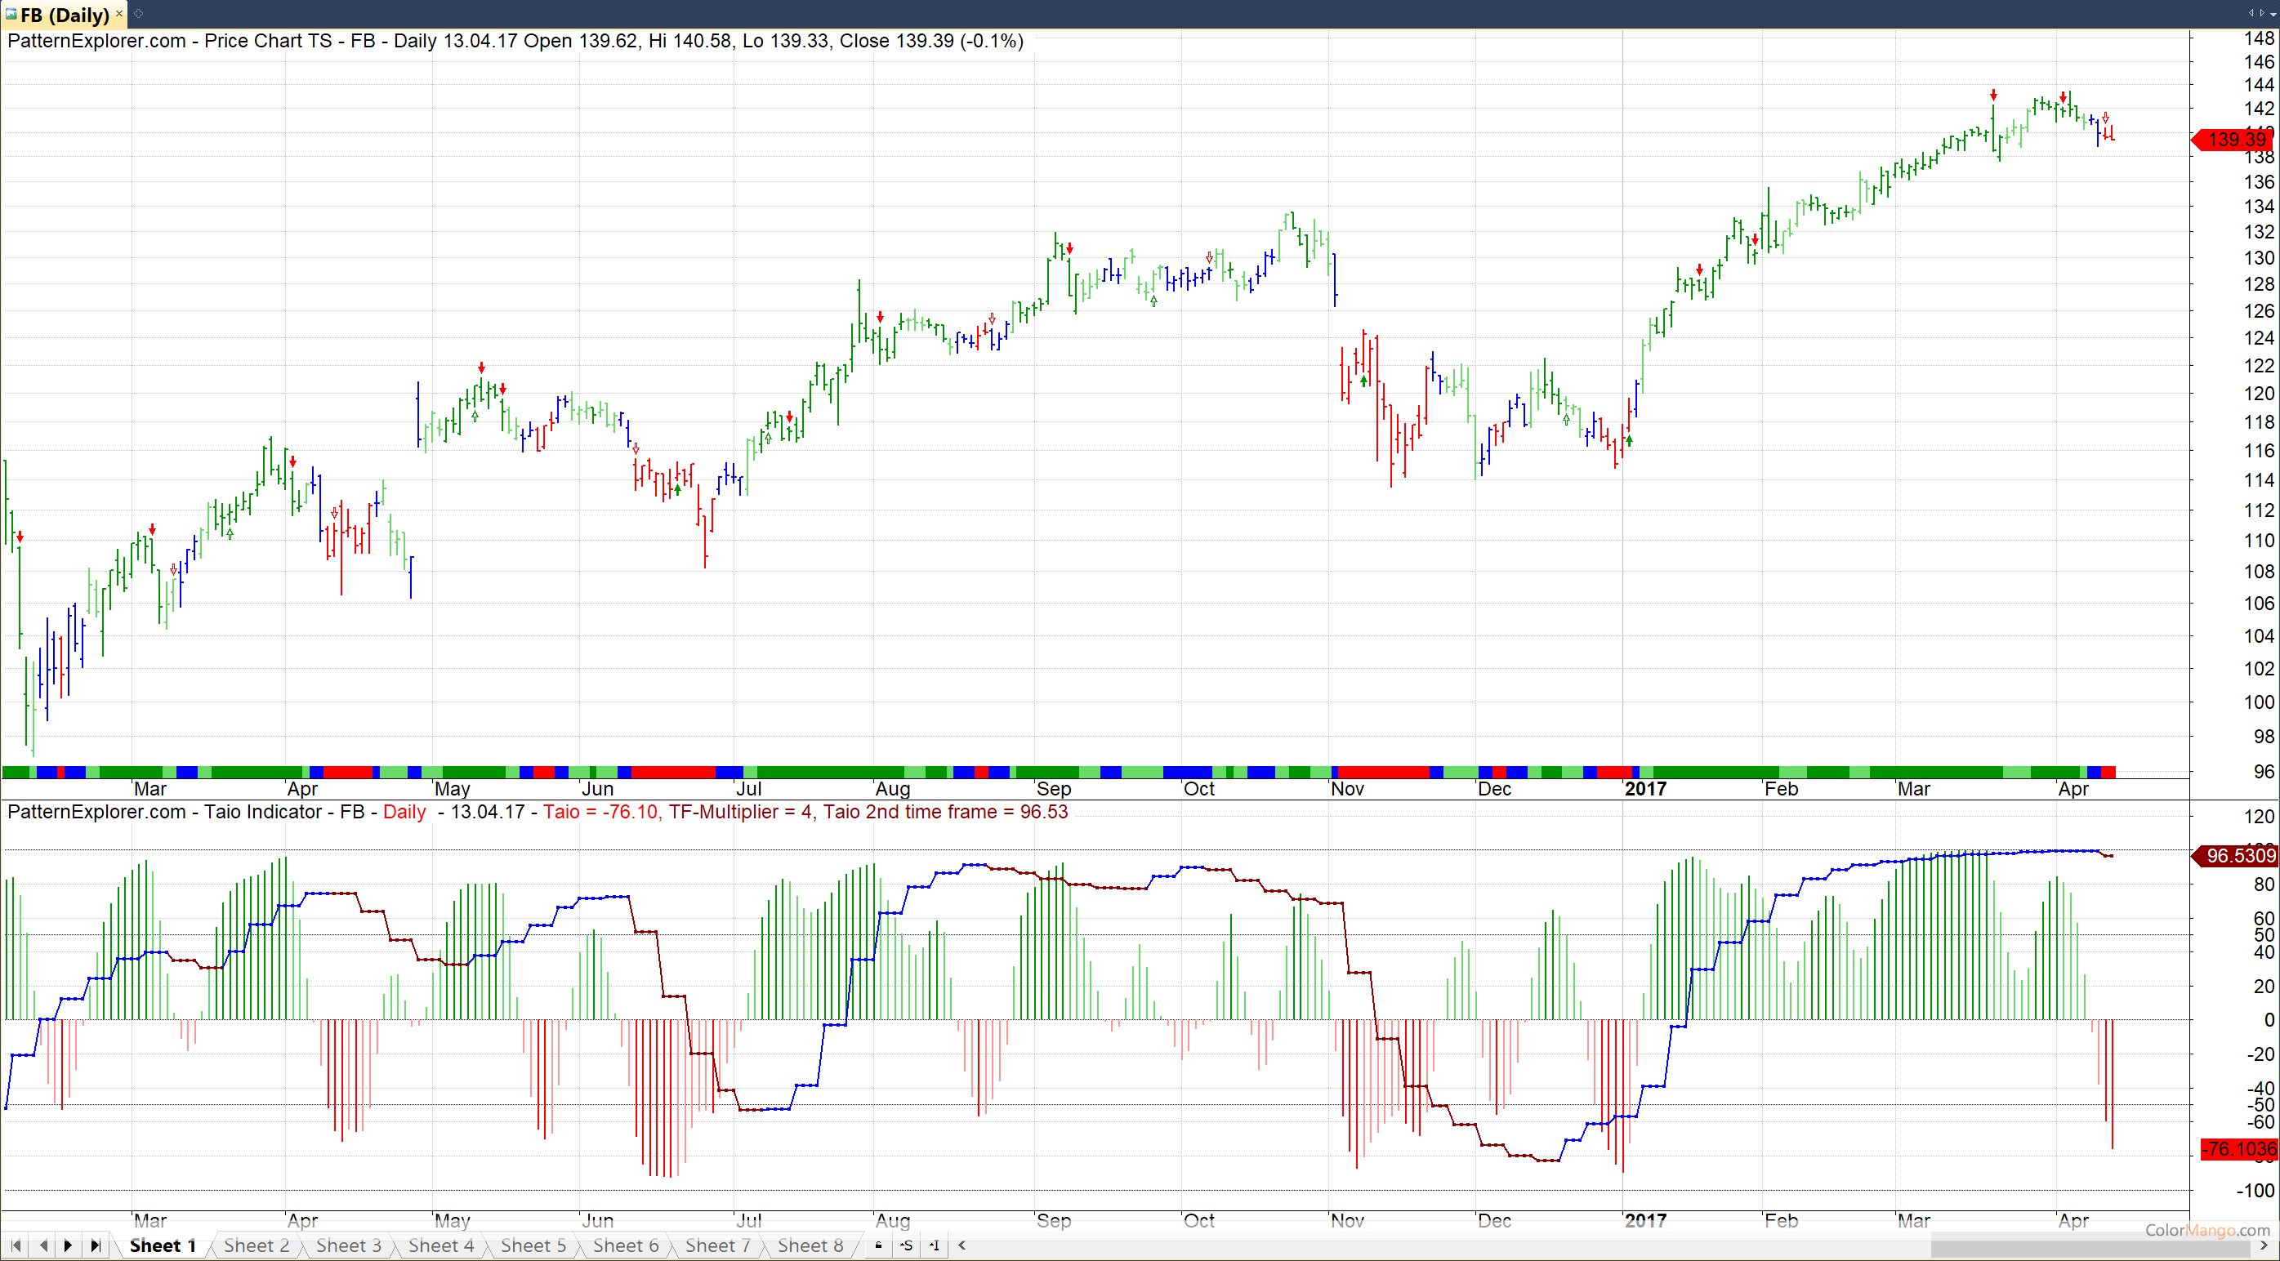Go to next sheet tab button
This screenshot has width=2280, height=1261.
click(68, 1246)
